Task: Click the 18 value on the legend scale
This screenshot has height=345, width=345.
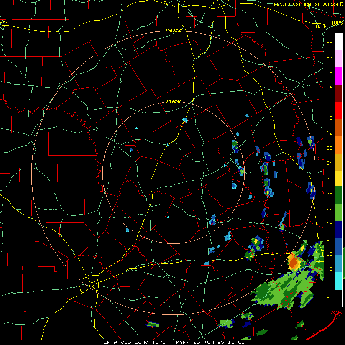Action: (329, 224)
